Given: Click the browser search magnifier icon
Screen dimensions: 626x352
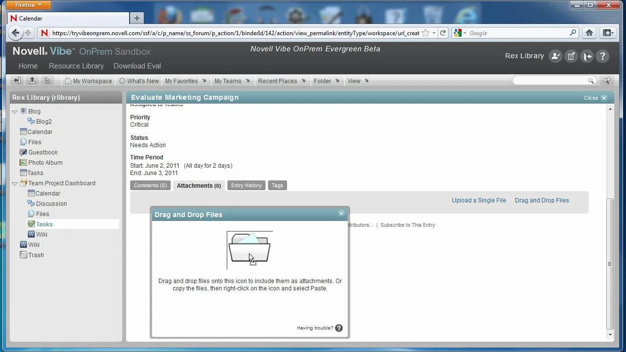Looking at the screenshot, I should point(573,33).
